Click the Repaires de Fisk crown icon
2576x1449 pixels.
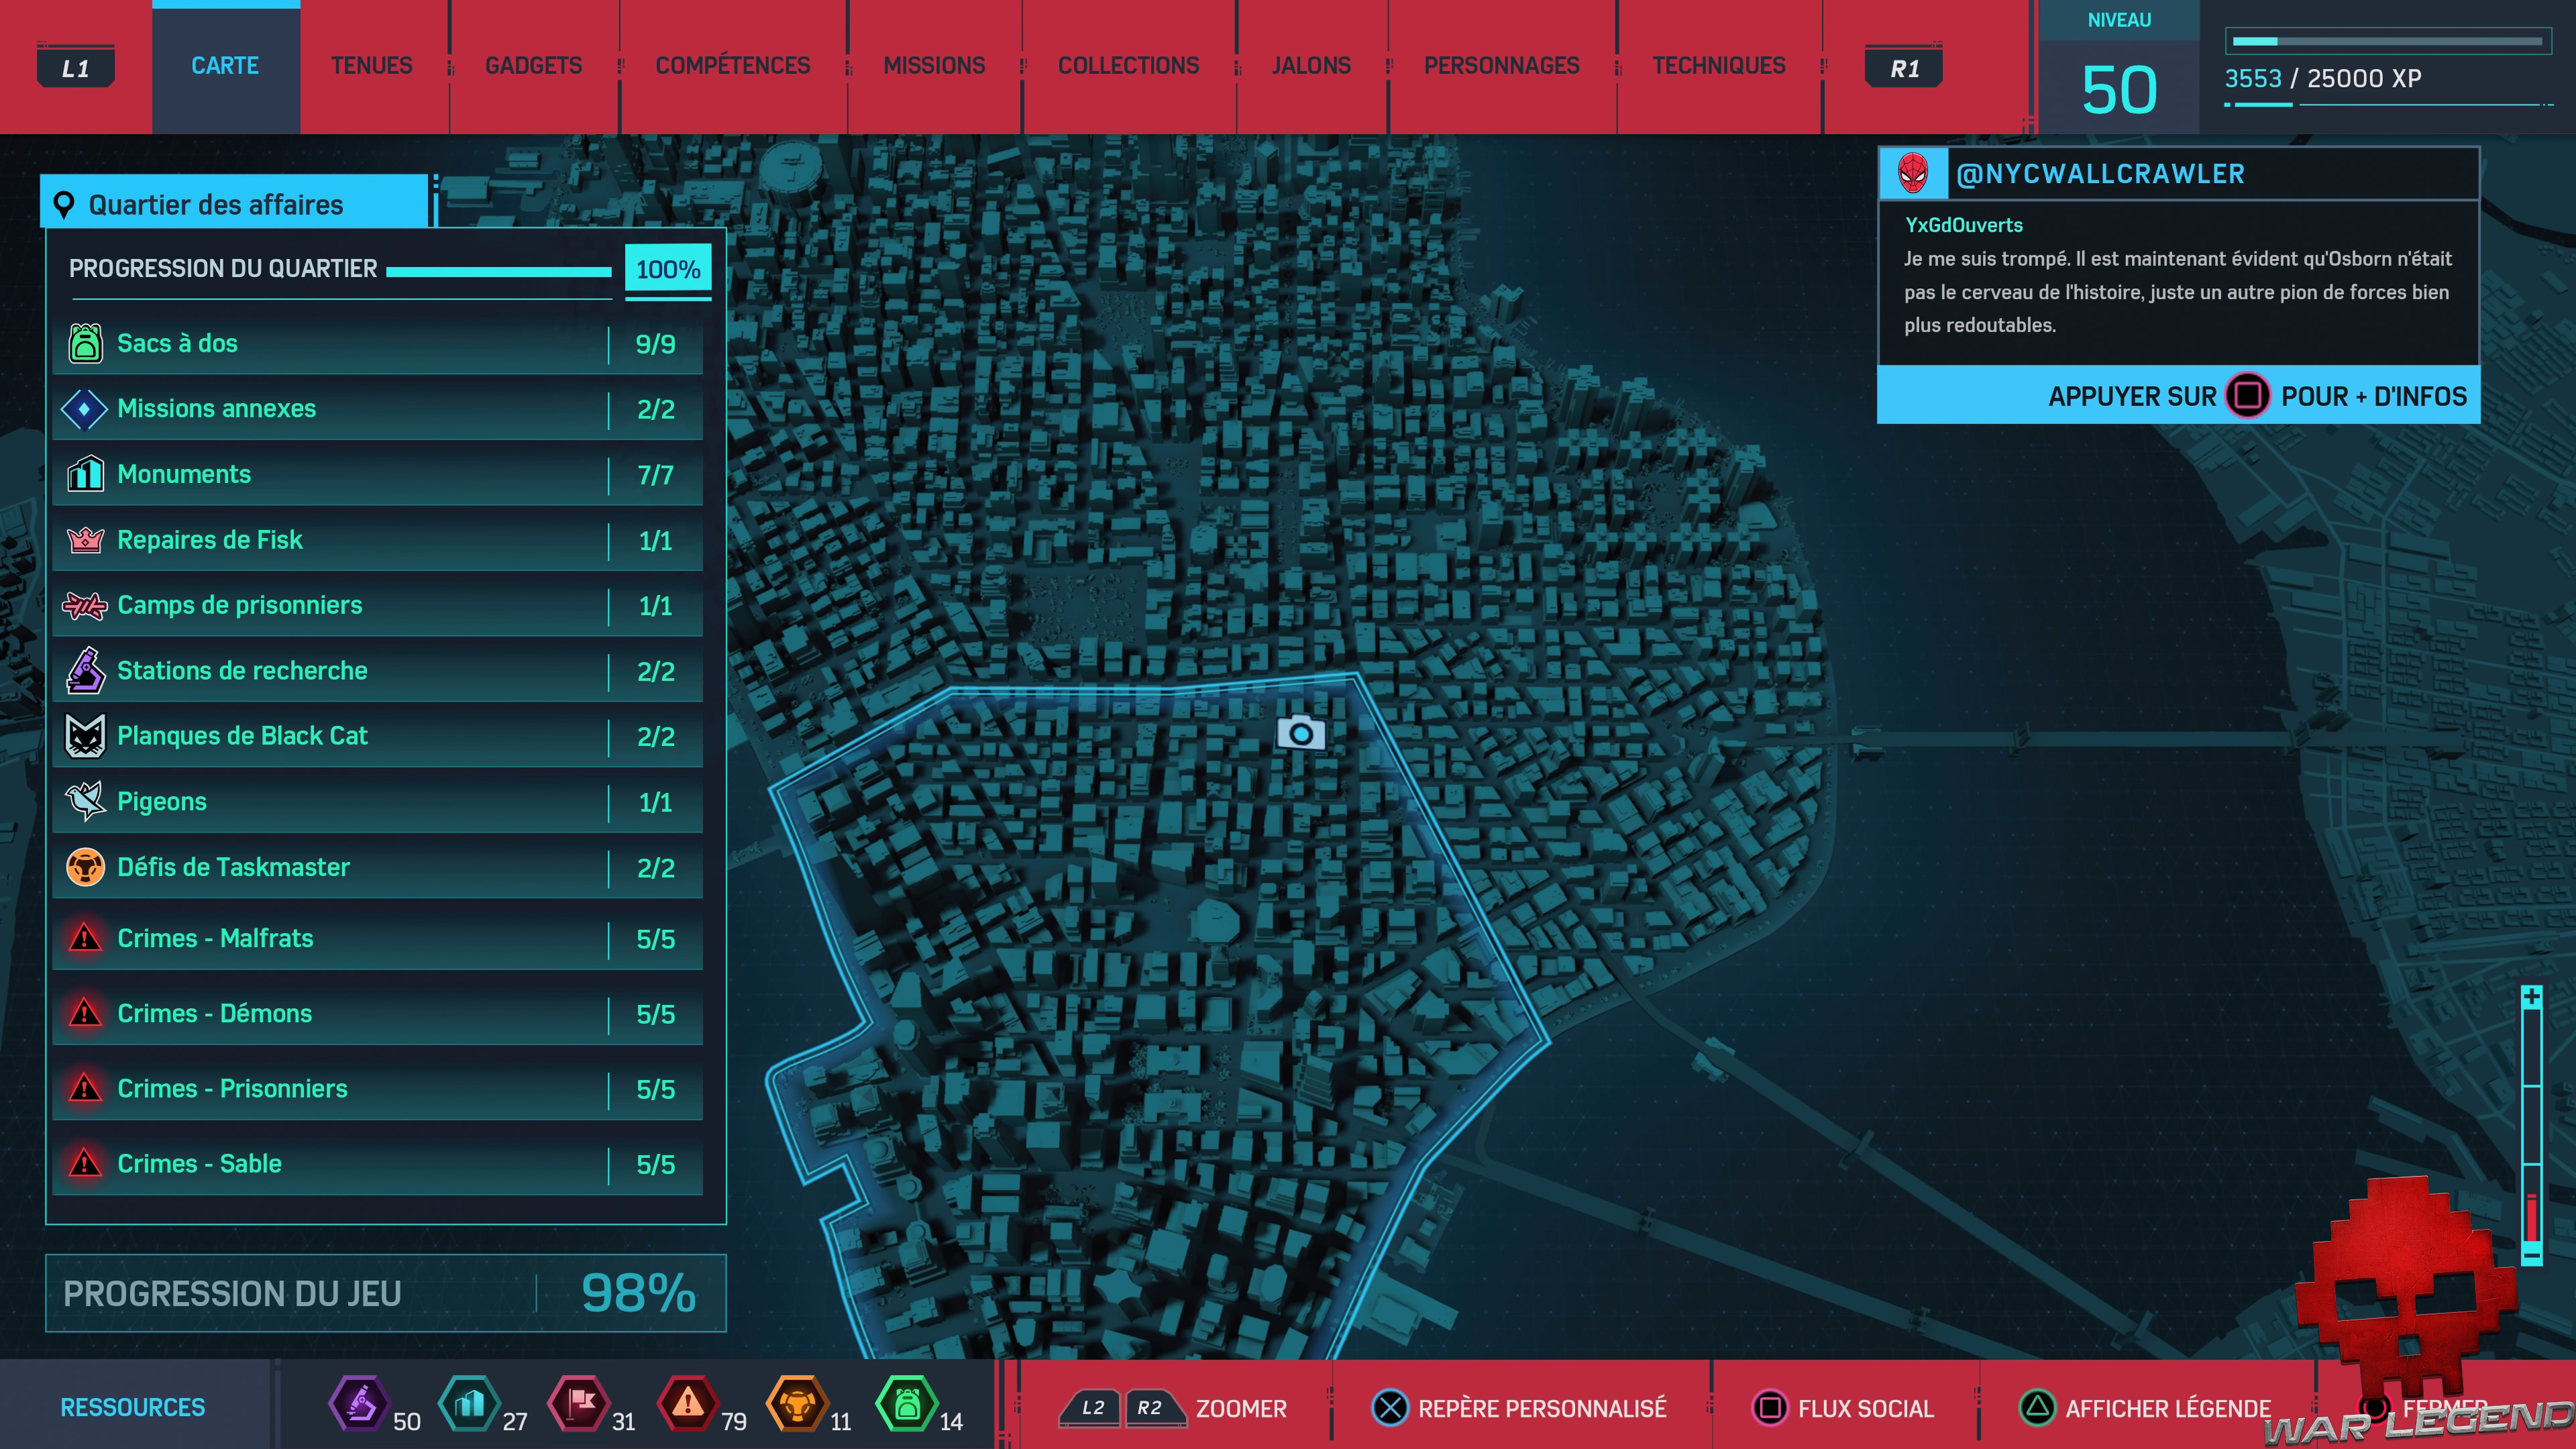pyautogui.click(x=85, y=540)
